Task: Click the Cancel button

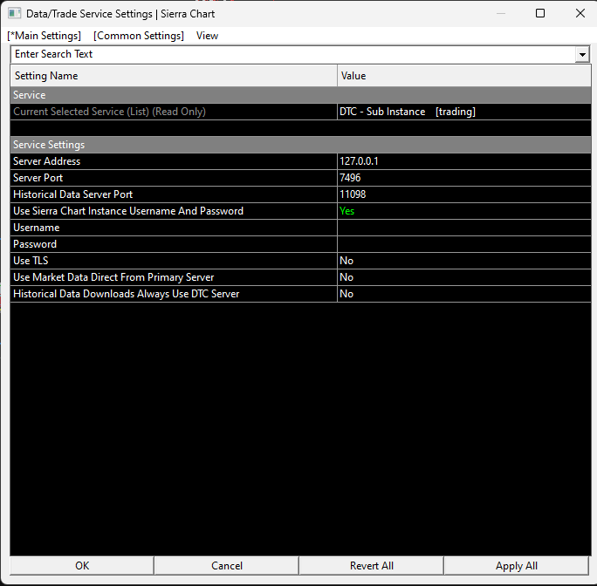Action: 227,566
